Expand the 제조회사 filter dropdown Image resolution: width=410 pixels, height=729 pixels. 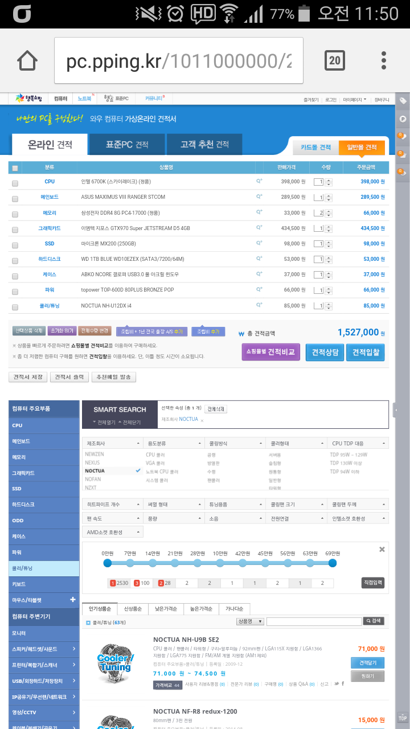pos(112,443)
